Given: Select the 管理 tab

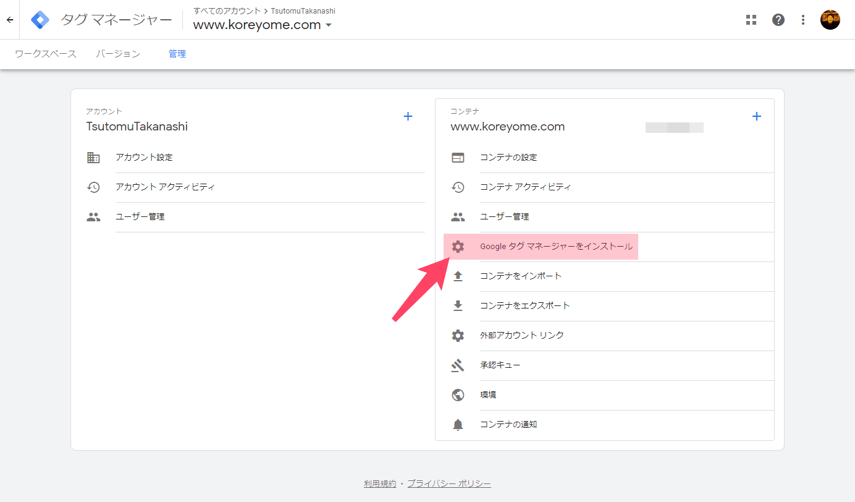Looking at the screenshot, I should point(177,54).
